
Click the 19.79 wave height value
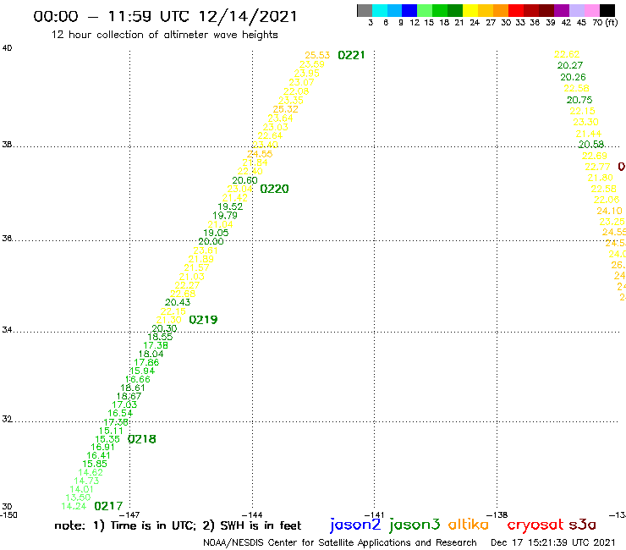coord(225,216)
